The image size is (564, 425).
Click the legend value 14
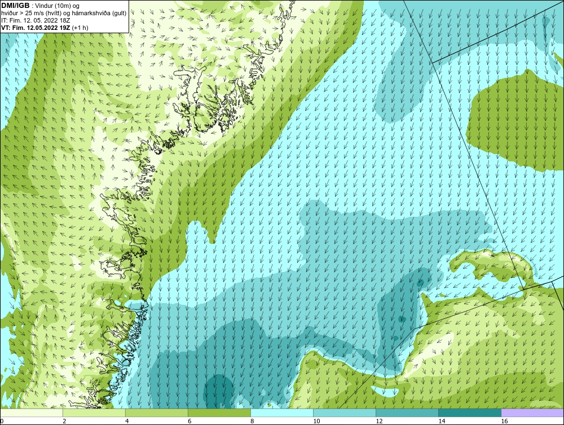click(x=442, y=421)
